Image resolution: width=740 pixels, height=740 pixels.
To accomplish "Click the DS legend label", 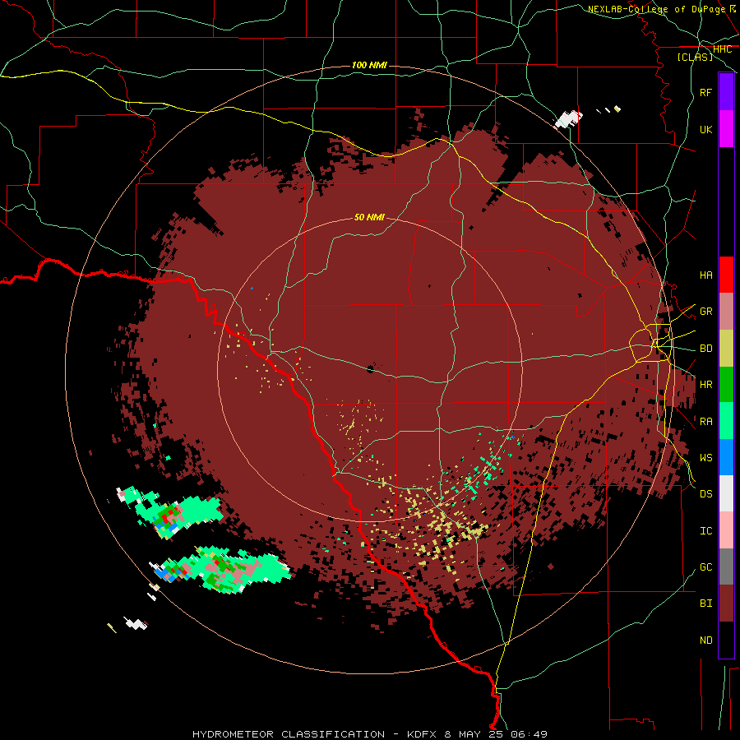I will point(705,493).
